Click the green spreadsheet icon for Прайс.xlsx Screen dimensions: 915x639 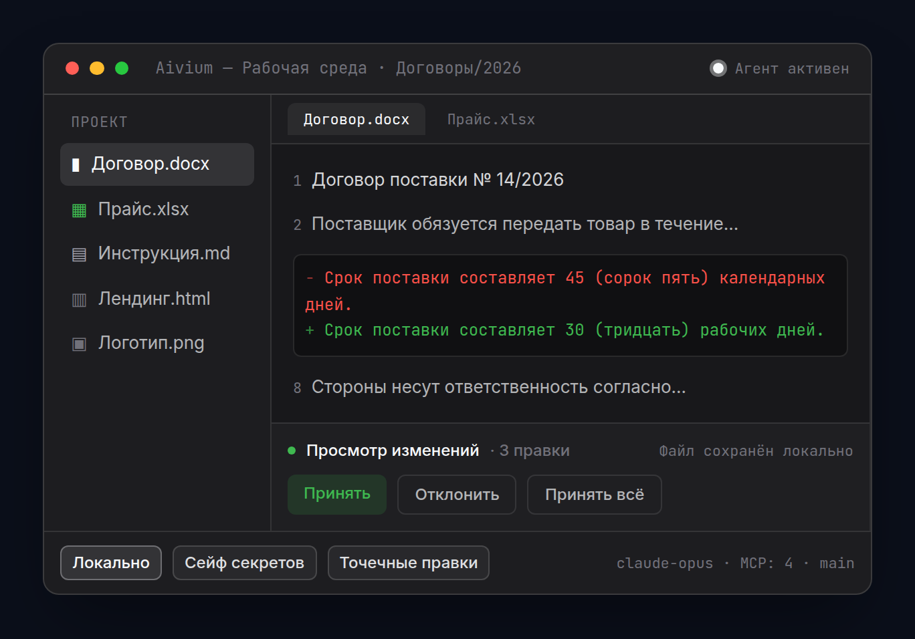click(x=79, y=210)
